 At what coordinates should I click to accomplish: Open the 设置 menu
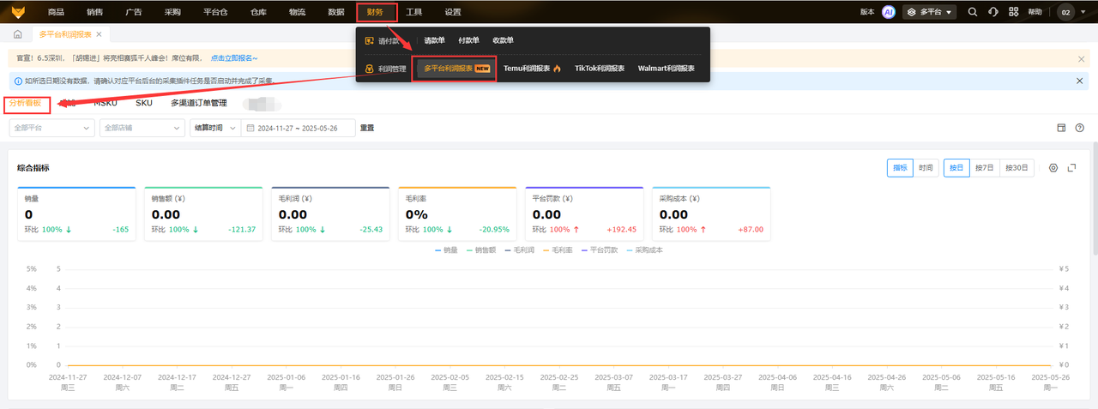[x=453, y=12]
